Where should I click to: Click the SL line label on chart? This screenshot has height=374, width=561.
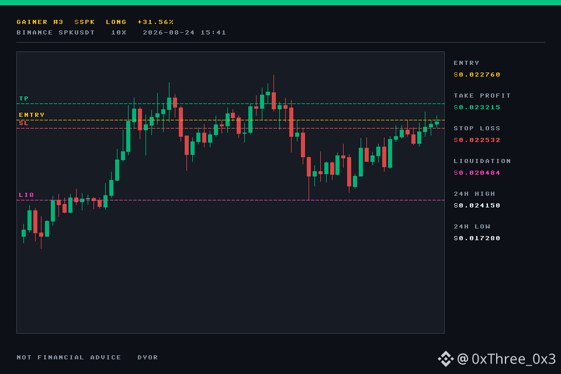pos(23,123)
